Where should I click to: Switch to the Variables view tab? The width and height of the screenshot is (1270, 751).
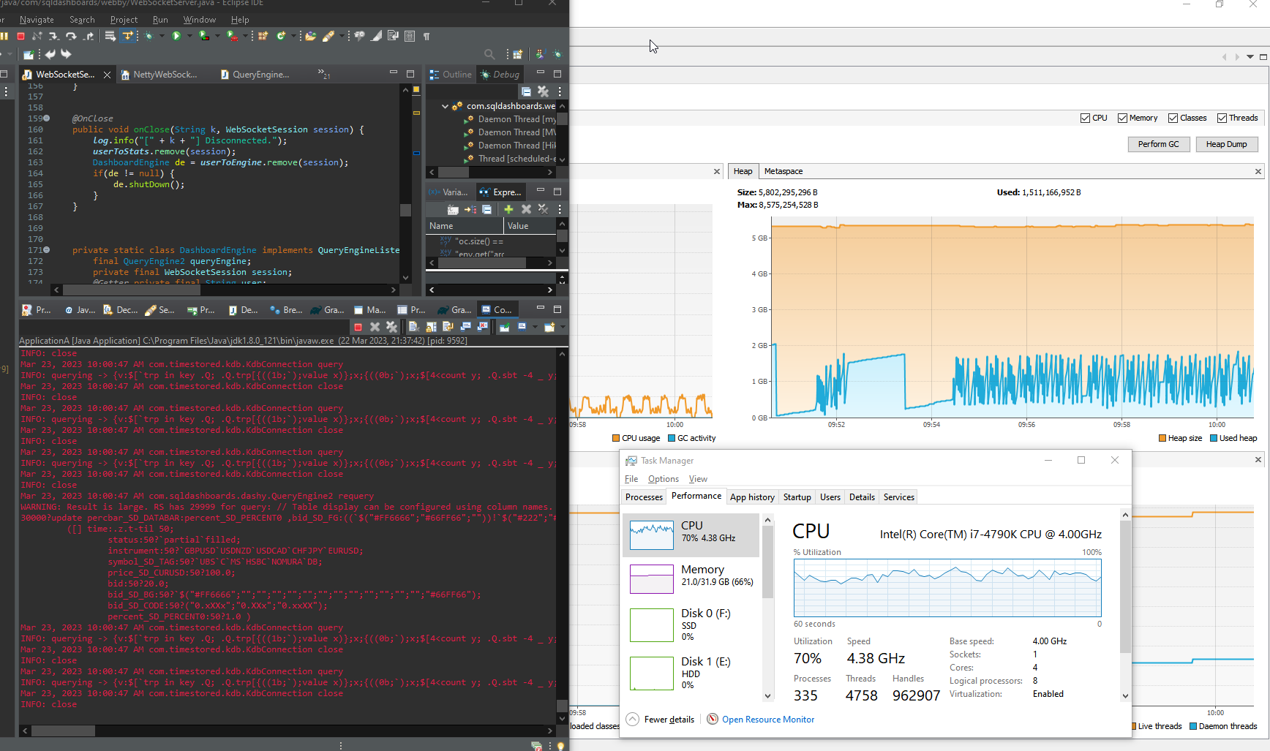(448, 192)
